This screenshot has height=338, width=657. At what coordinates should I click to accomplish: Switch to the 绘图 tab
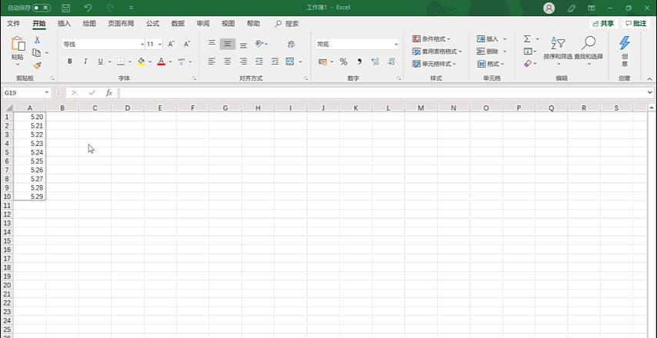[x=89, y=24]
